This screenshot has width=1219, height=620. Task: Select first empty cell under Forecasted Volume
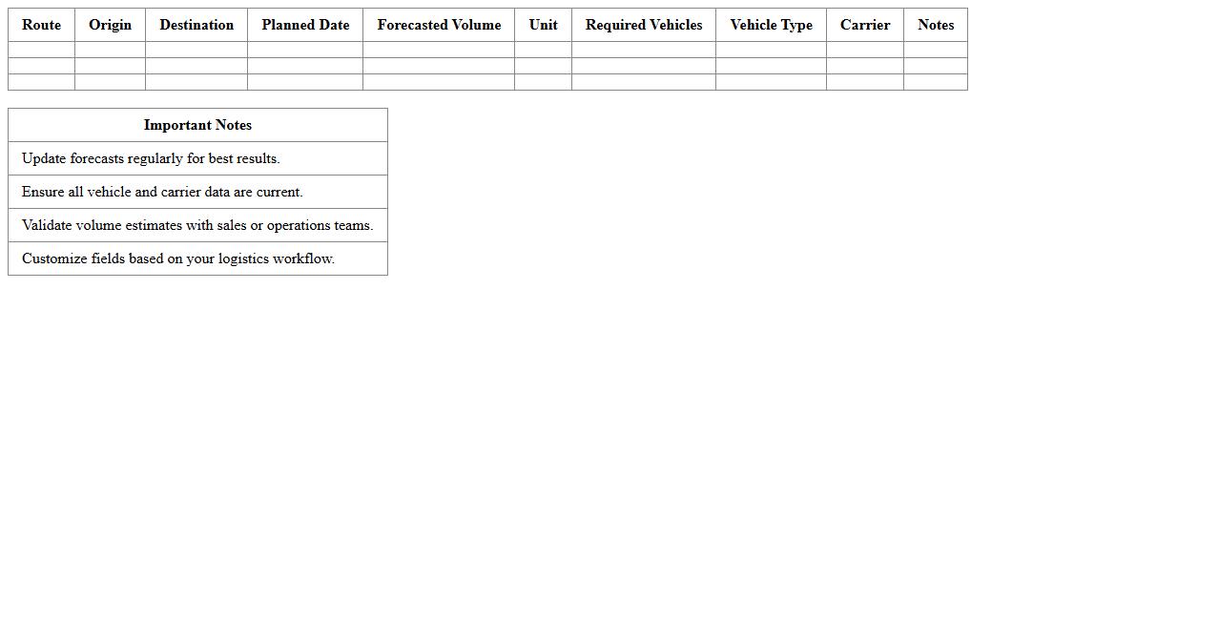click(x=439, y=50)
